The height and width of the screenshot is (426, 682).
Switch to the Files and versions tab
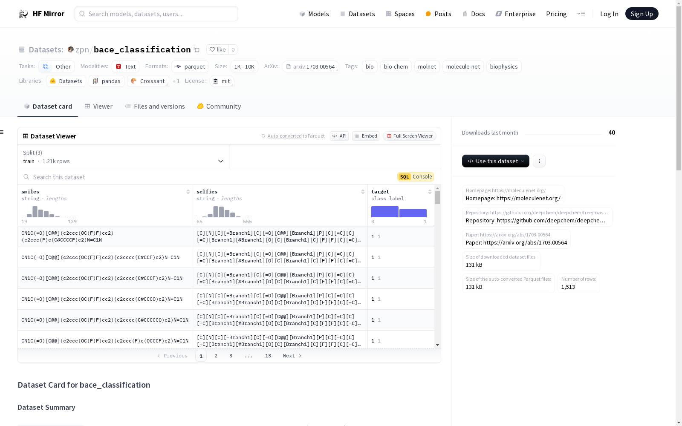coord(155,106)
